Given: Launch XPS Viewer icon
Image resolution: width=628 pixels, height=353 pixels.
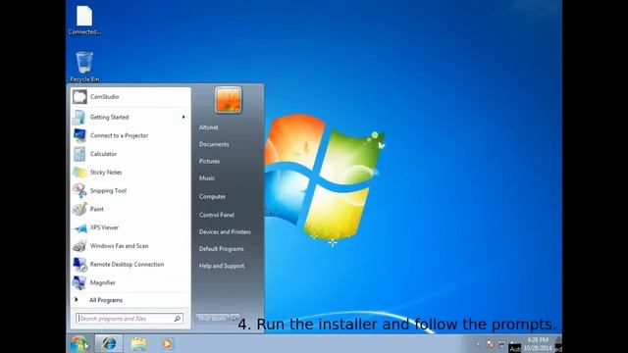Looking at the screenshot, I should click(79, 227).
